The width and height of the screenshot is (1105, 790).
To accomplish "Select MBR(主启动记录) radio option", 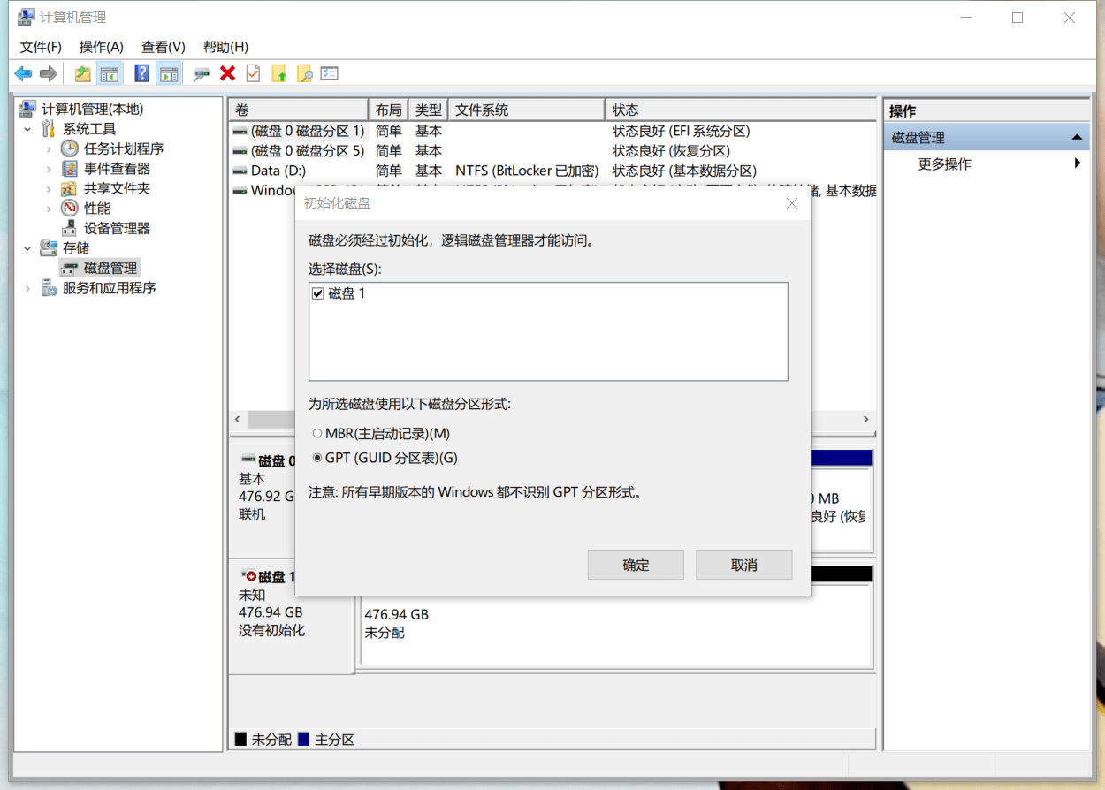I will pos(317,434).
